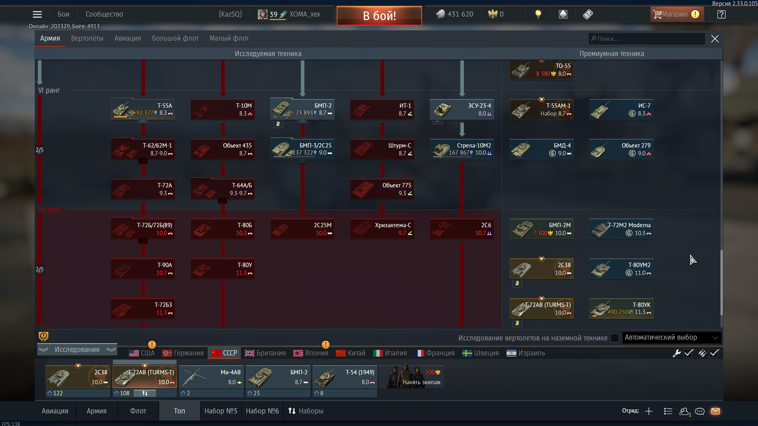Switch to the Большой флот tab

click(x=175, y=38)
